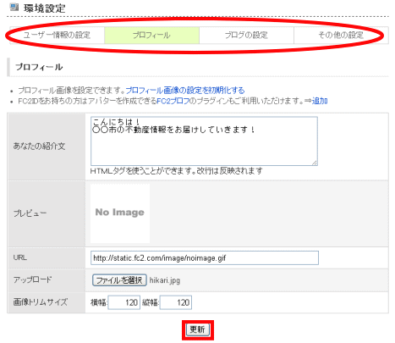The height and width of the screenshot is (343, 395).
Task: Open the FC2プロフ link
Action: [x=173, y=101]
